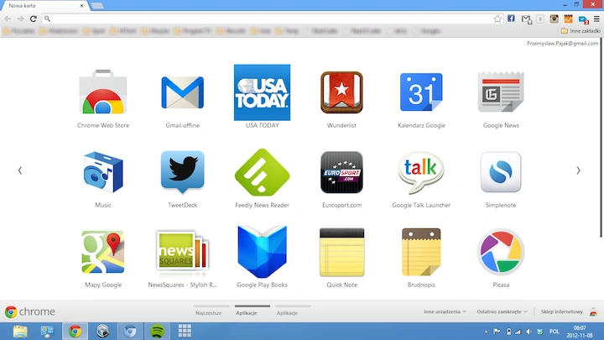Open the taskbar clock showing 08:07

click(x=580, y=332)
